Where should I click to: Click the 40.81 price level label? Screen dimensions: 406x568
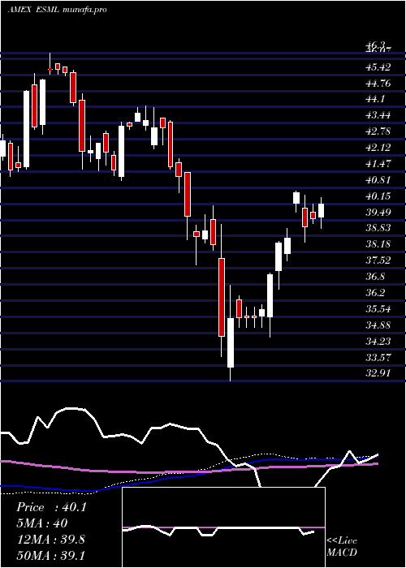(378, 179)
